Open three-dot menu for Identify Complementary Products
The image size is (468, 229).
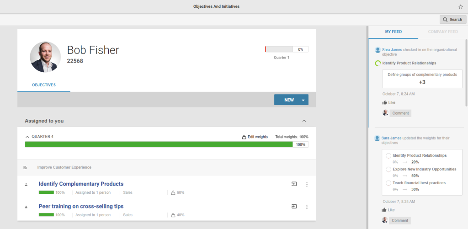point(307,184)
